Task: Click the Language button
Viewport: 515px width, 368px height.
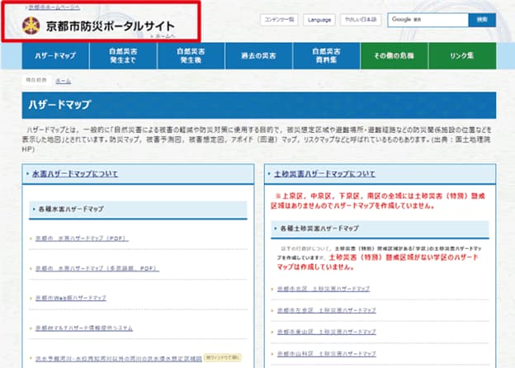Action: (319, 20)
